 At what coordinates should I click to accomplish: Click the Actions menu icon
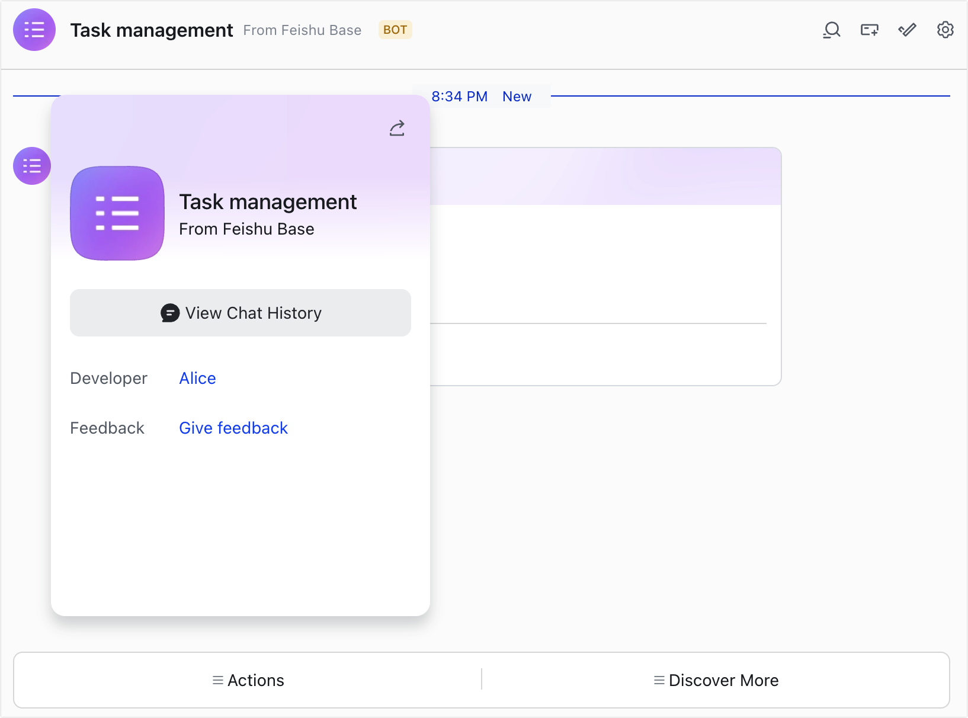(x=217, y=680)
